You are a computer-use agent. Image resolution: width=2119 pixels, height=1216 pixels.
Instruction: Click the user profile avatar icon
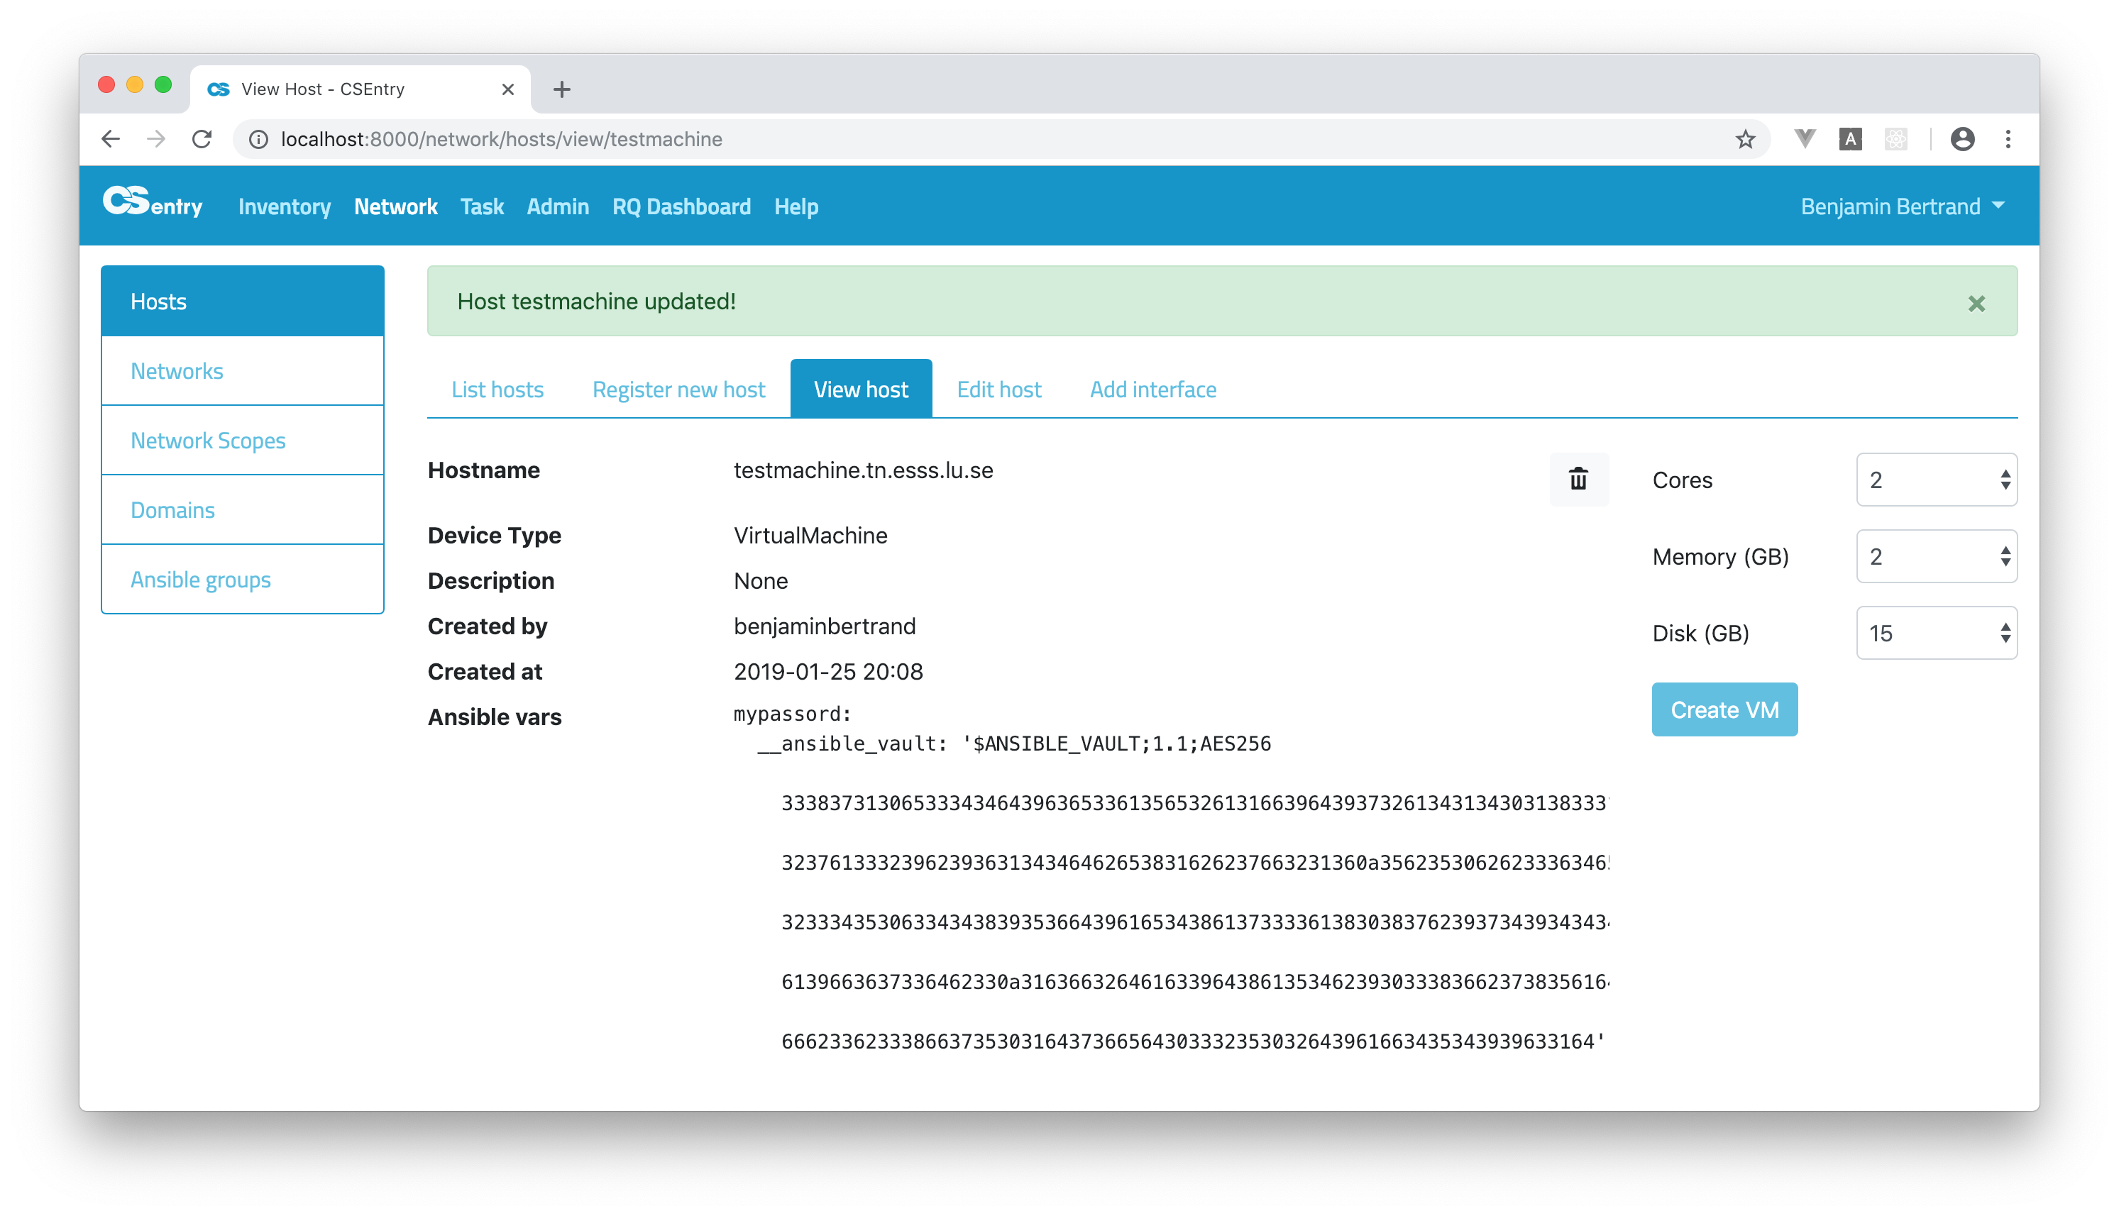[x=1962, y=140]
